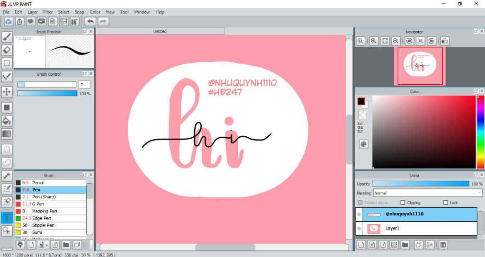Image resolution: width=485 pixels, height=257 pixels.
Task: Open the Blending mode dropdown
Action: pyautogui.click(x=428, y=193)
